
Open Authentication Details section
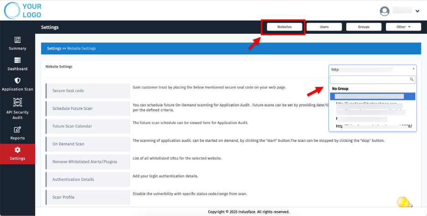88,180
